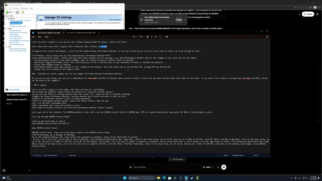Screen dimensions: 322x181
Task: Open the Help menu in NVIDIA Control Panel
Action: tap(31, 8)
